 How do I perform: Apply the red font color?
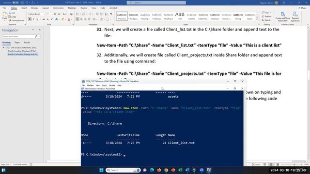(69, 19)
